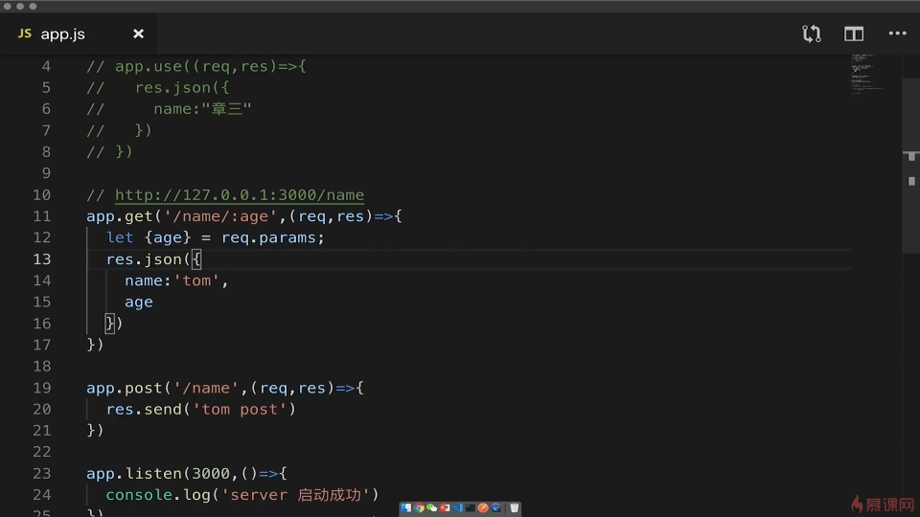Click the JS file icon on the tab
The height and width of the screenshot is (517, 920).
pos(25,34)
